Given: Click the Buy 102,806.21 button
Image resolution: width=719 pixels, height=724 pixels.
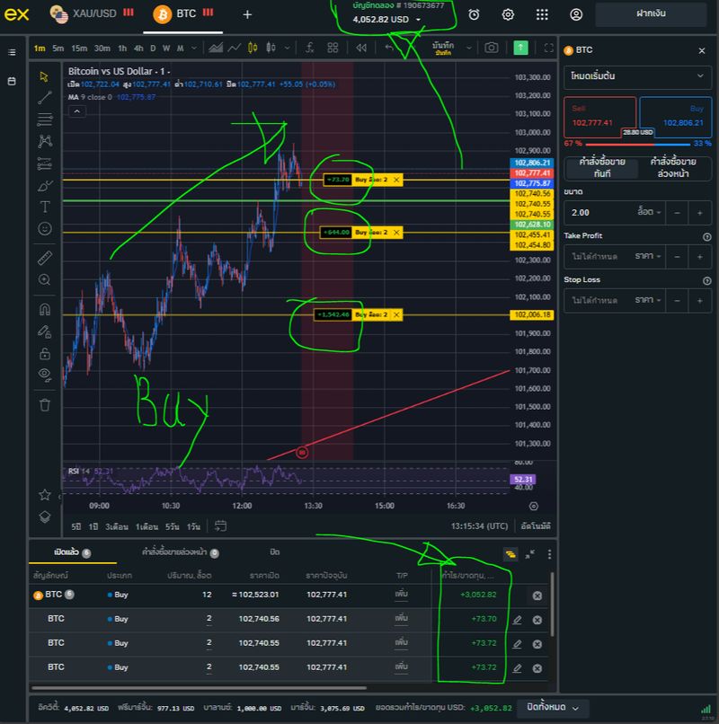Looking at the screenshot, I should click(677, 115).
